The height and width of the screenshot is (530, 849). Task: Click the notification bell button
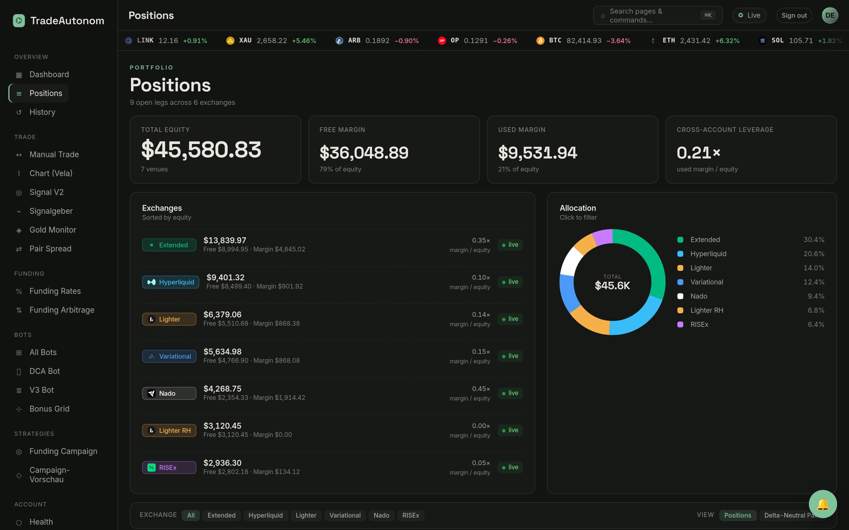coord(822,504)
